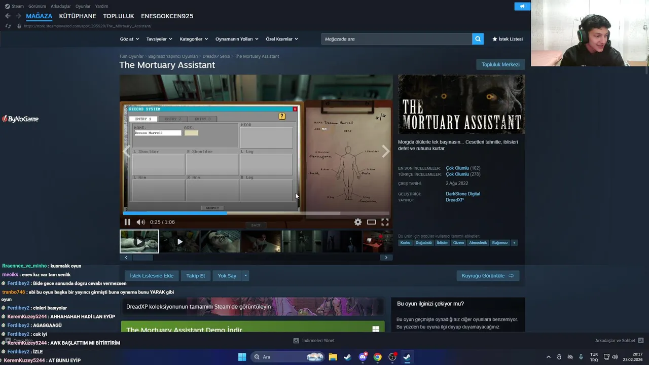649x365 pixels.
Task: Click the Atmosferik tag
Action: (478, 243)
